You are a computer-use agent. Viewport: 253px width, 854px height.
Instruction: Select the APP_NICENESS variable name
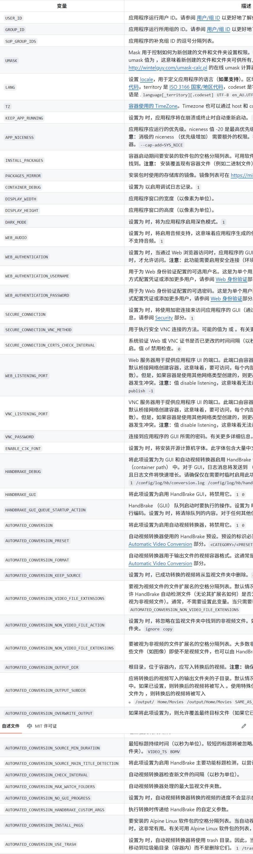20,137
